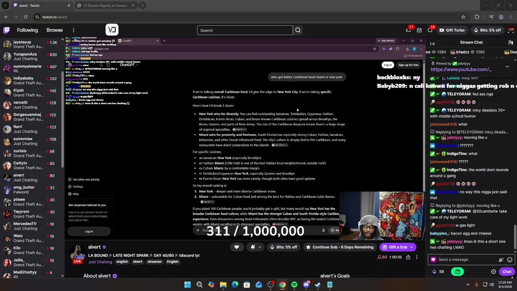Click Continue Sub - 6 Days Remaining
Screen dimensions: 517x291
[339, 247]
